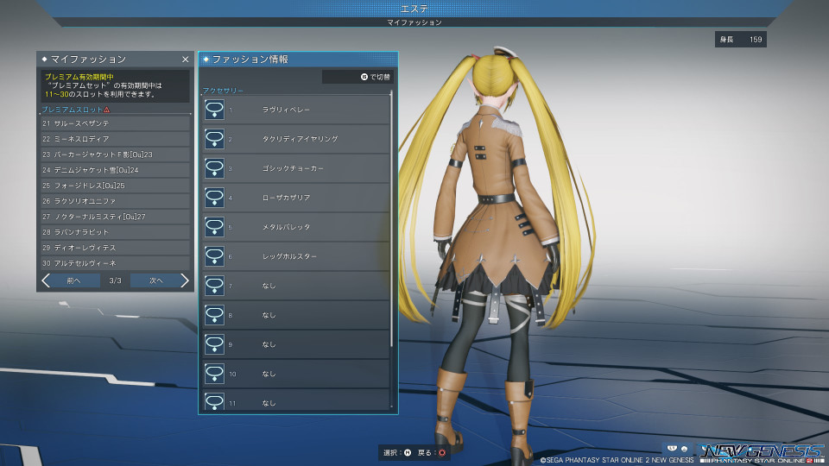Screen dimensions: 829x466
Task: Click the マイファッション subtitle under エステ
Action: point(414,22)
